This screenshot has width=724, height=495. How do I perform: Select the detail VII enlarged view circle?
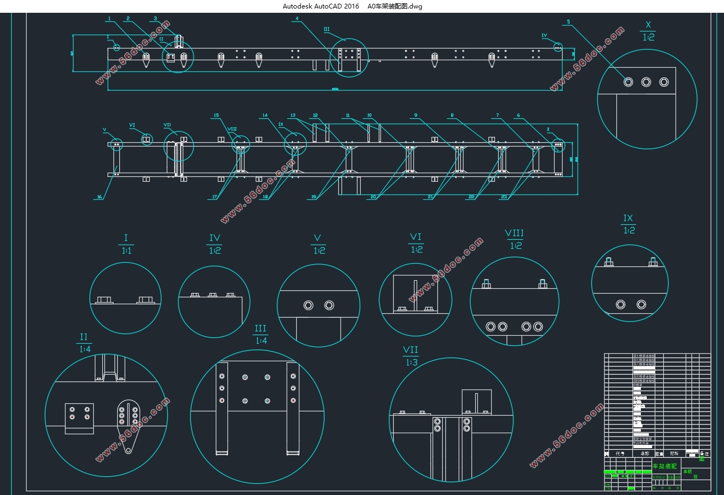451,420
